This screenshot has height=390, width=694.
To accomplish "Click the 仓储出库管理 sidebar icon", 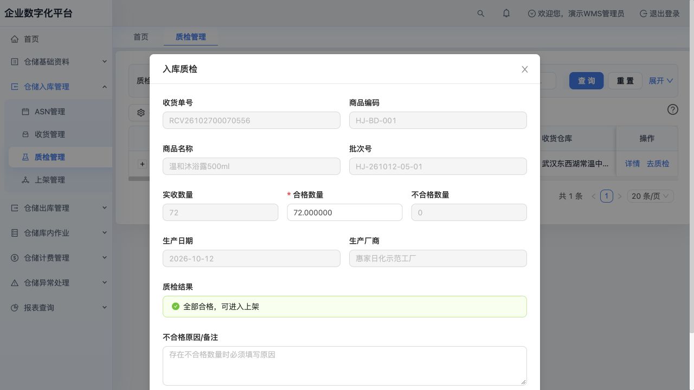I will click(x=15, y=208).
